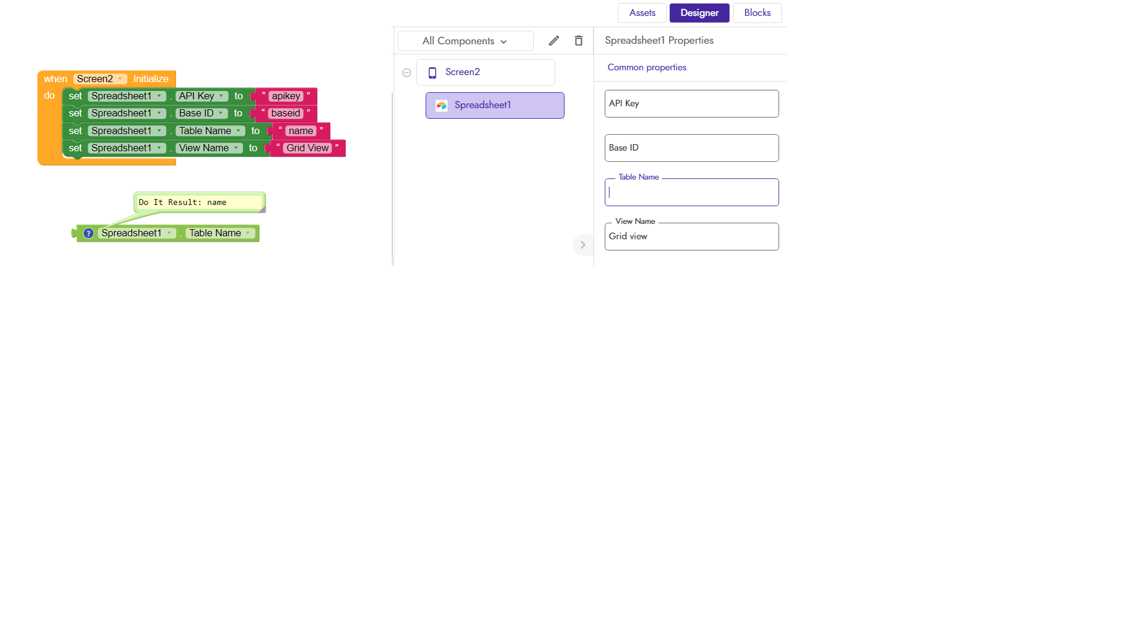The height and width of the screenshot is (638, 1135).
Task: Expand Common properties section
Action: pos(647,67)
